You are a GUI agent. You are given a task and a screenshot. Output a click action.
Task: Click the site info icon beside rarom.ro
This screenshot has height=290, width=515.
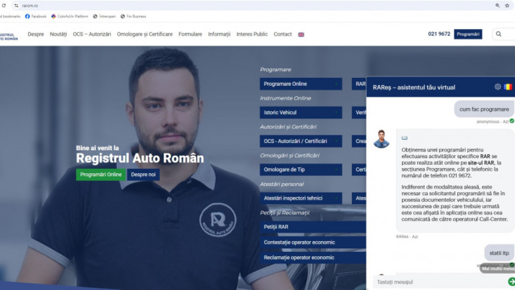pyautogui.click(x=16, y=6)
